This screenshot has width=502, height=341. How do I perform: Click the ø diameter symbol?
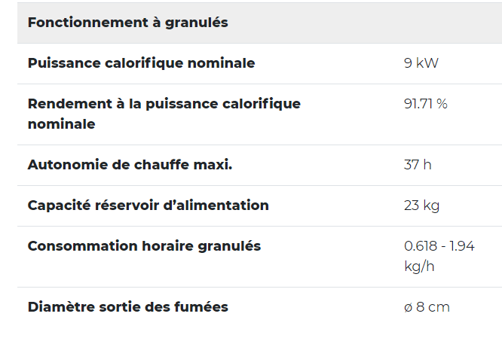click(x=409, y=308)
